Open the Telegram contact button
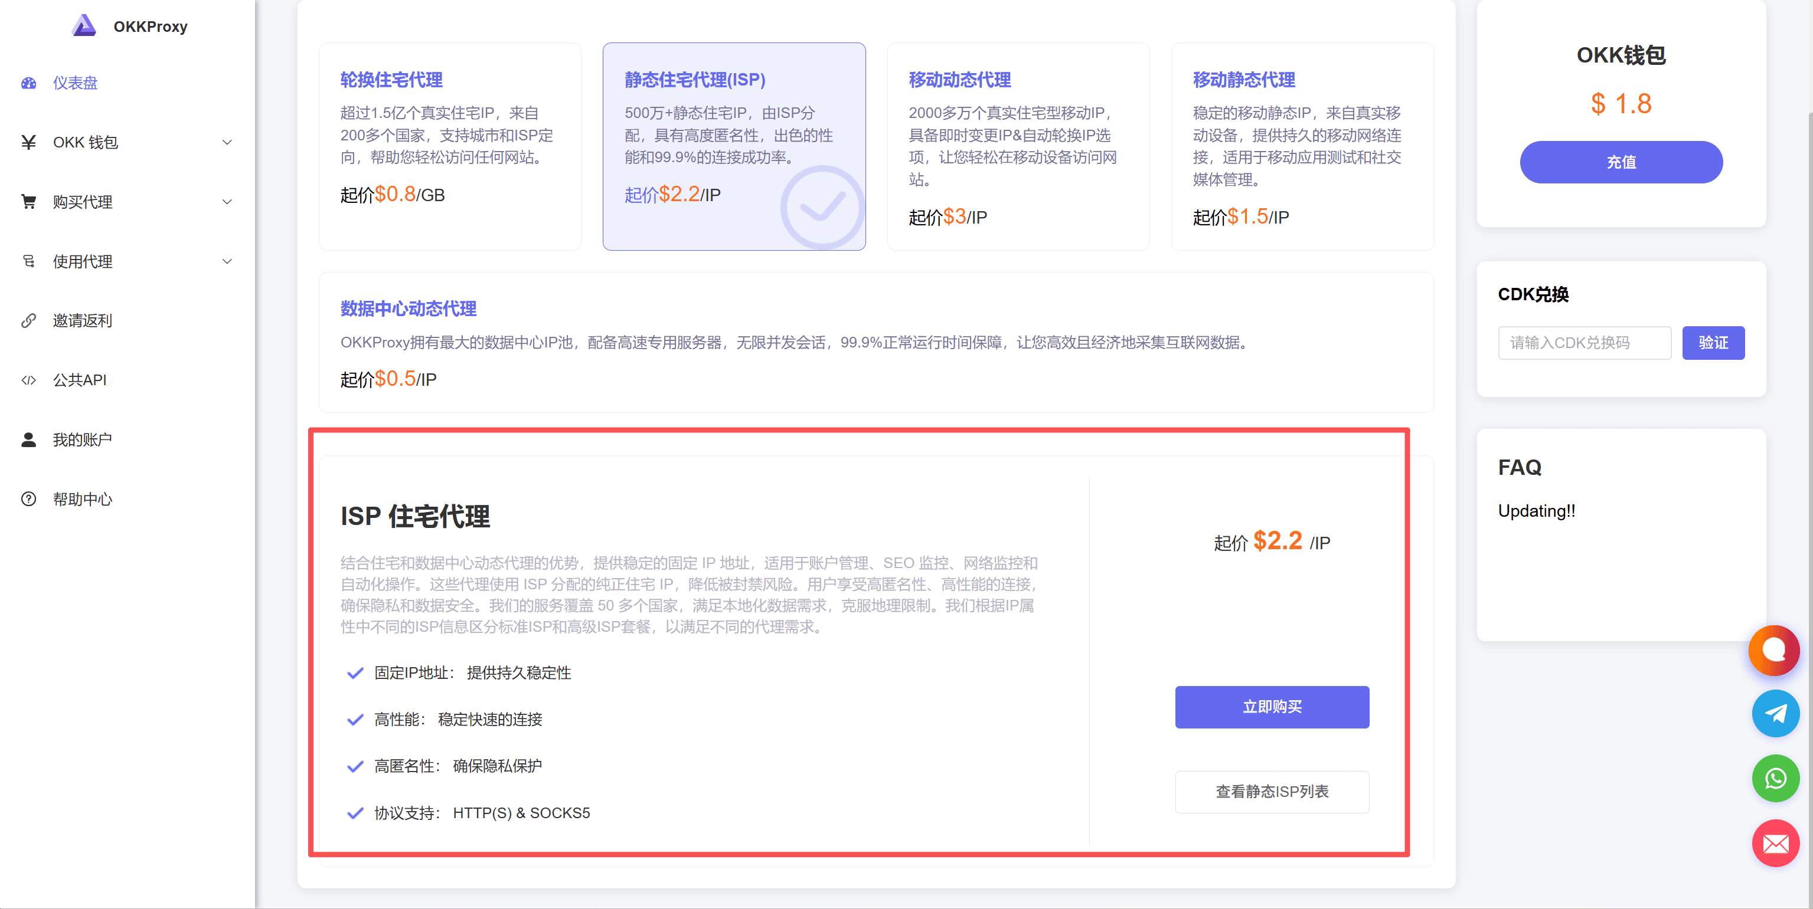This screenshot has width=1813, height=909. (1776, 714)
